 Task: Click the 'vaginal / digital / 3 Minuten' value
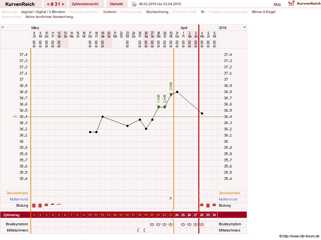point(43,12)
